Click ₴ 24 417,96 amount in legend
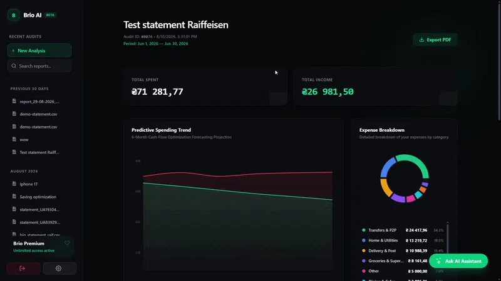Screen dimensions: 501x281 (416, 230)
